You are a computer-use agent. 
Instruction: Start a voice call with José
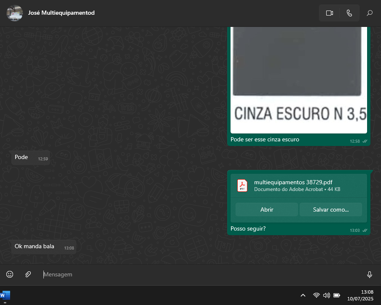coord(349,13)
